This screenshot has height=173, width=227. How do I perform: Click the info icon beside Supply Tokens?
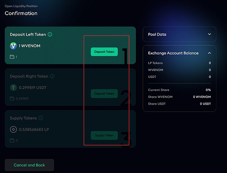[x=41, y=118]
